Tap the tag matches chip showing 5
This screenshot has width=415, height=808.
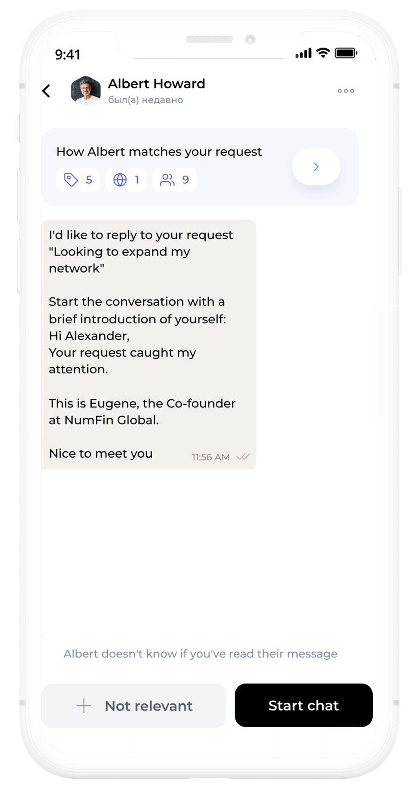click(x=78, y=180)
